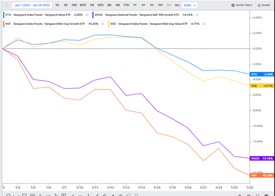Viewport: 275px width, 196px height.
Task: Click the purple VOOG color bar in legend
Action: (93, 15)
